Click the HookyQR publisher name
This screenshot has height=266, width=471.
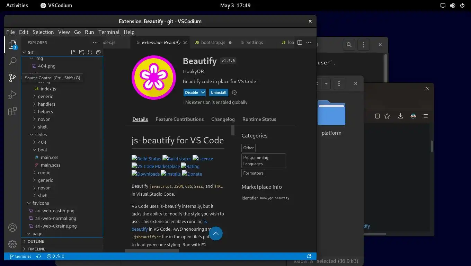click(193, 71)
